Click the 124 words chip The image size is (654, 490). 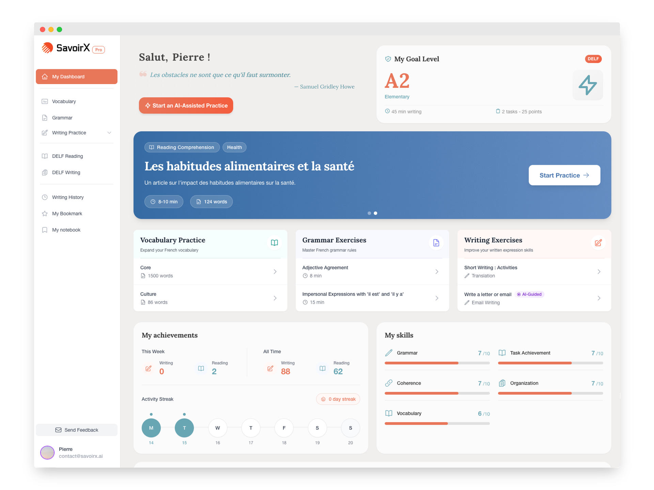tap(212, 202)
